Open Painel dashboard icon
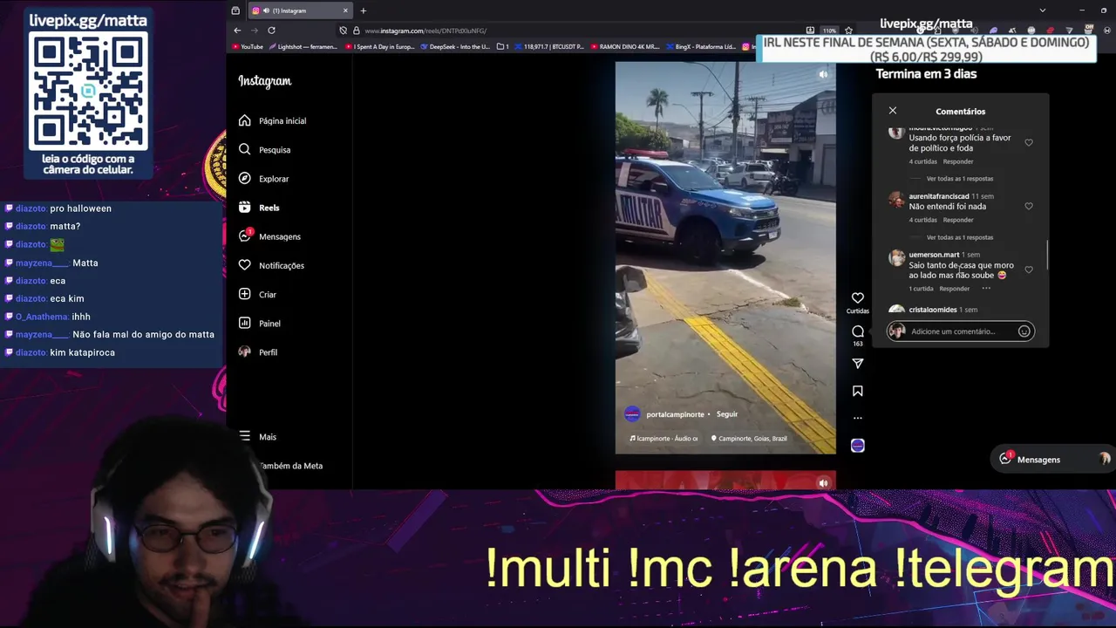Screen dimensions: 1116x628 point(245,323)
